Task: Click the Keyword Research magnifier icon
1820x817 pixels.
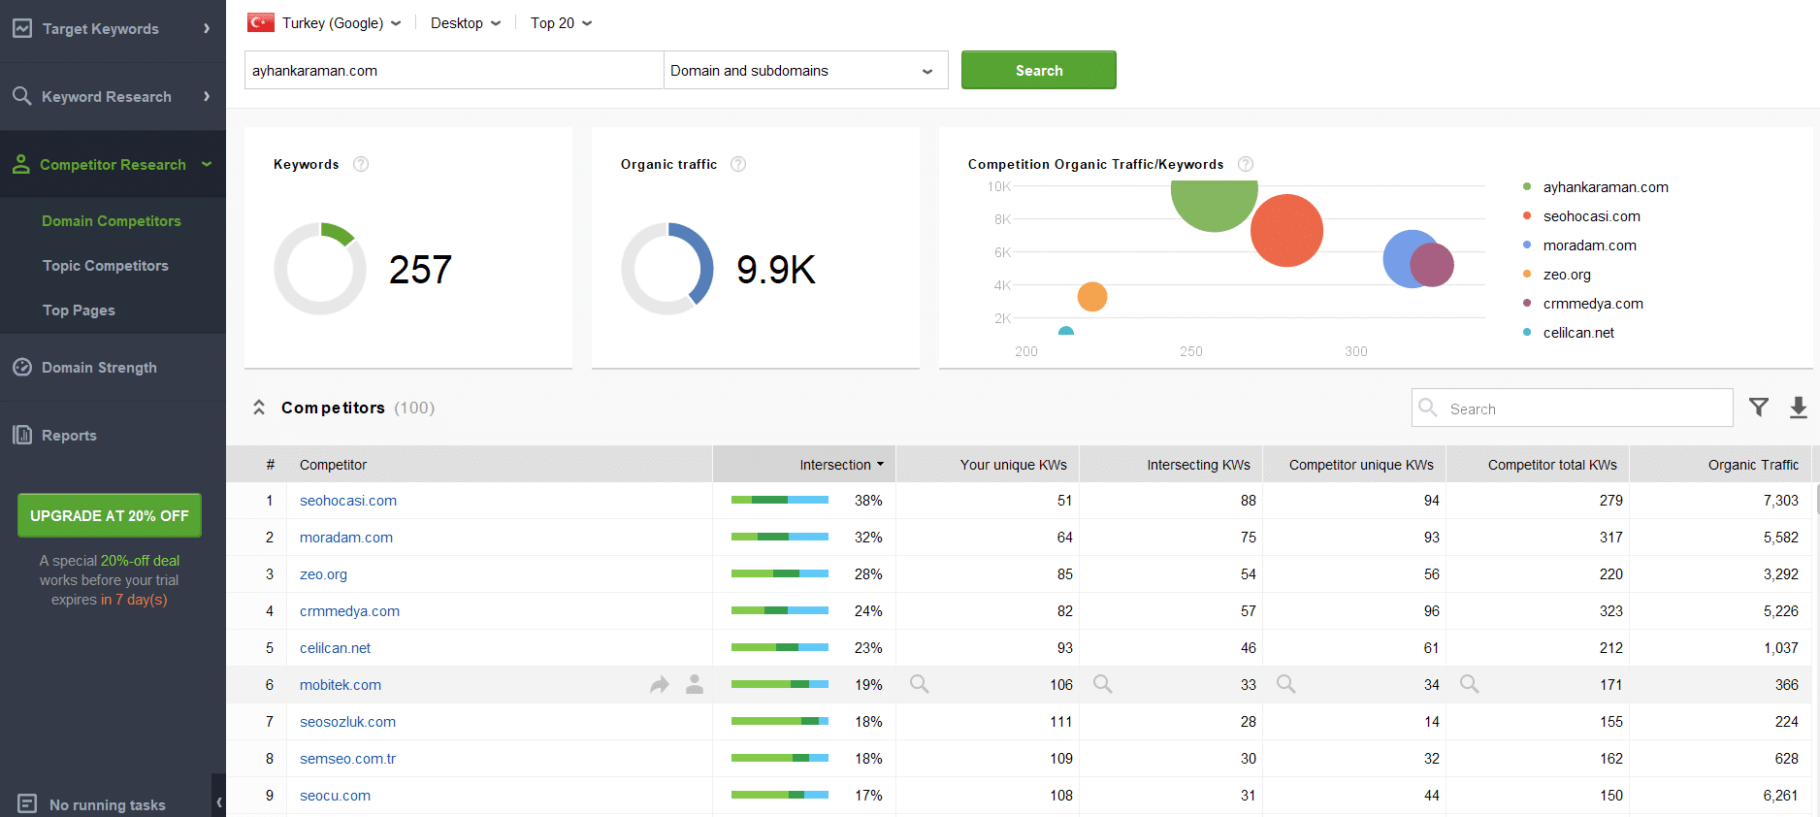Action: pos(22,96)
